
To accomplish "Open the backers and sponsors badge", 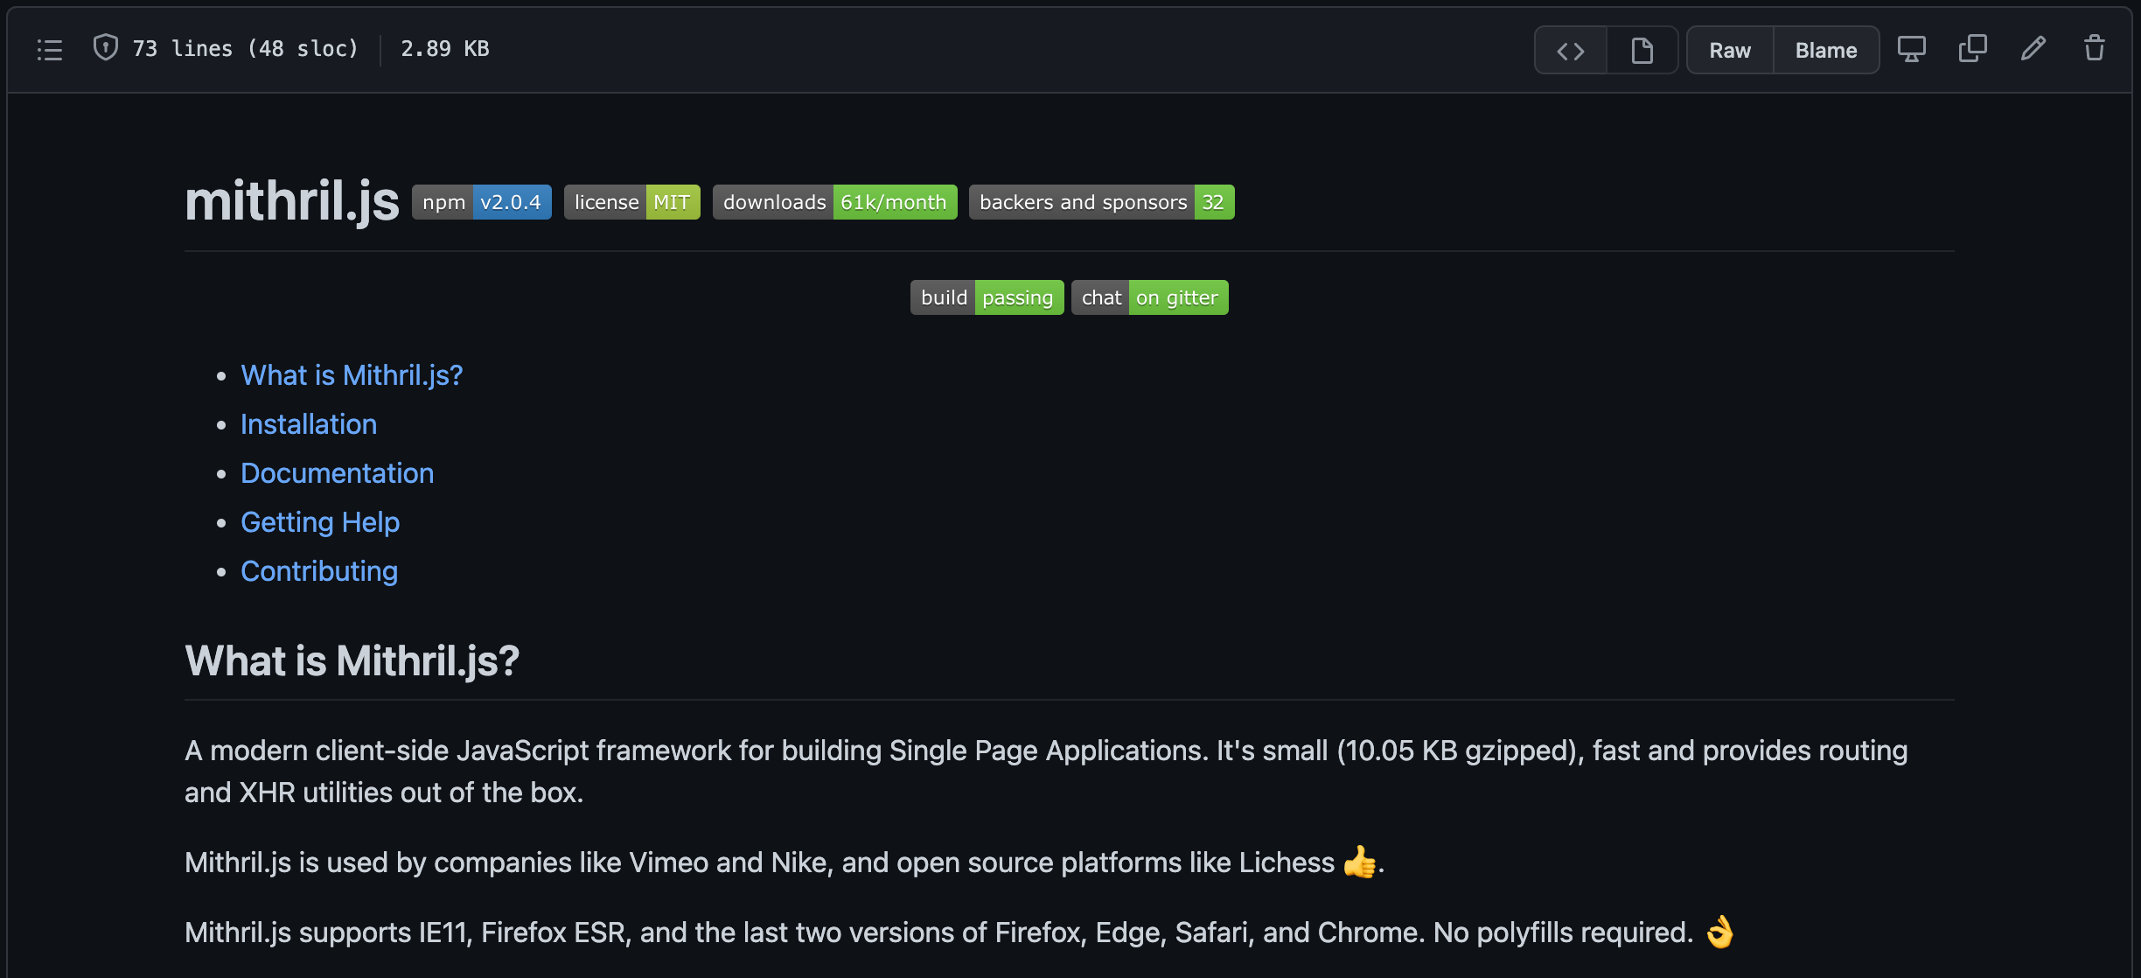I will pyautogui.click(x=1101, y=202).
